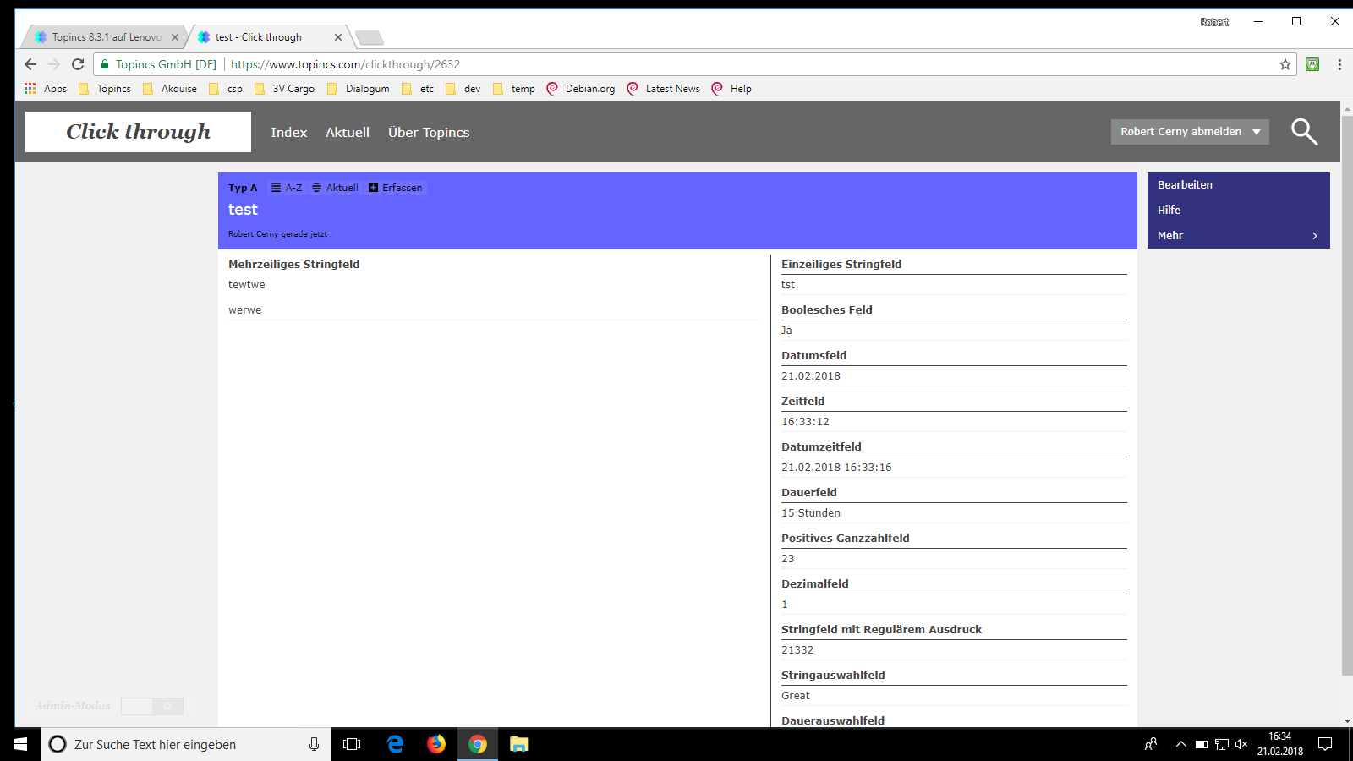Open File Explorer from the taskbar
Image resolution: width=1353 pixels, height=761 pixels.
click(519, 744)
